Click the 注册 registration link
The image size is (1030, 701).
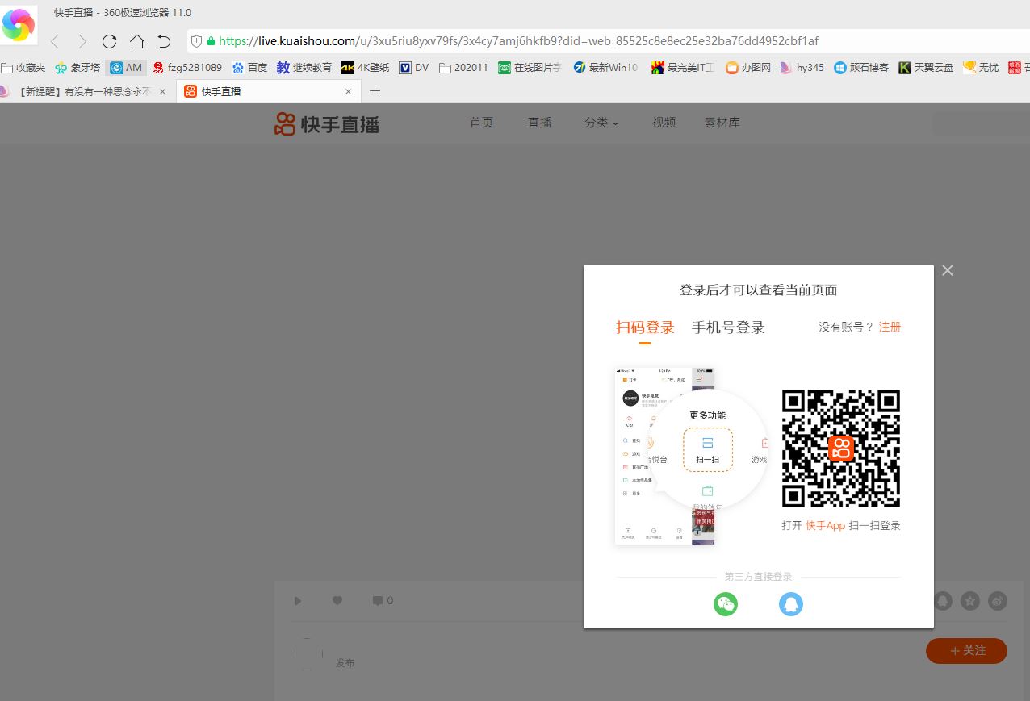[890, 327]
